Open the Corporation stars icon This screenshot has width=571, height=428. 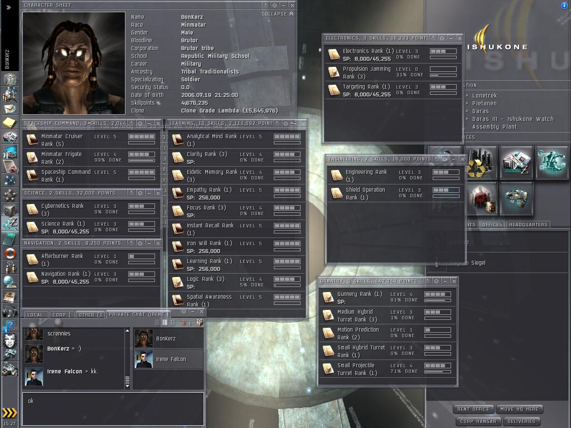point(10,195)
